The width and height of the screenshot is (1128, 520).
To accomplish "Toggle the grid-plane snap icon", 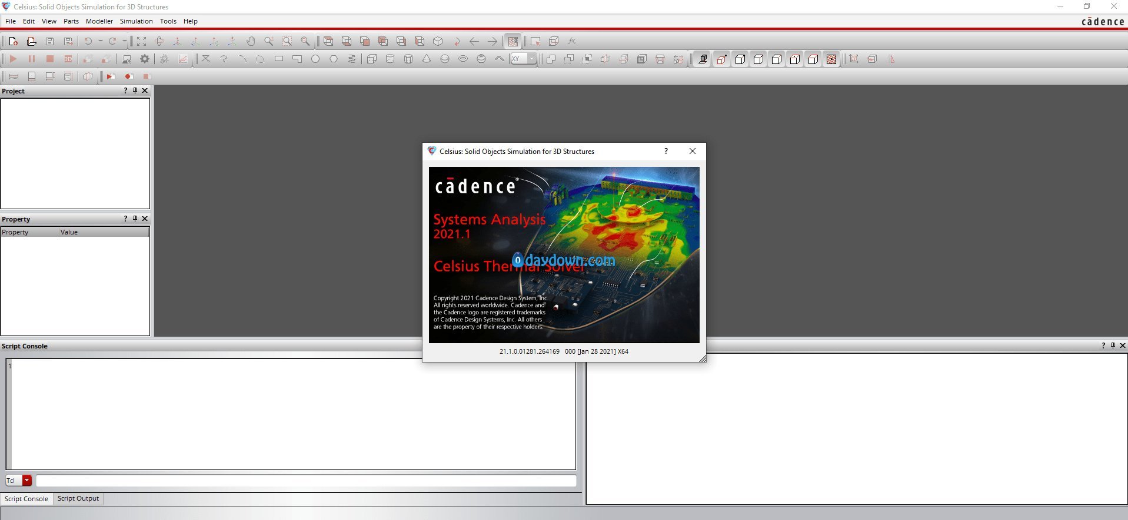I will 703,59.
